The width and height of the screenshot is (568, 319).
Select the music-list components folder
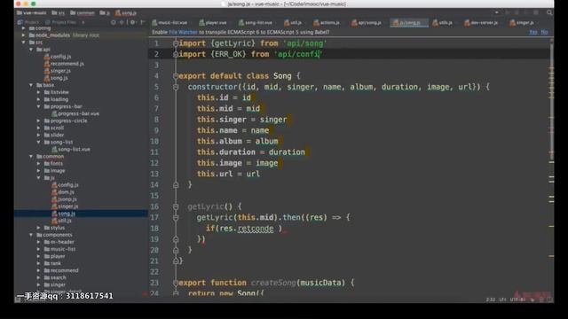(59, 249)
